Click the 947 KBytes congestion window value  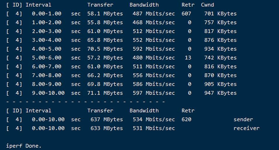click(x=220, y=93)
